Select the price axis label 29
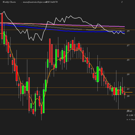This screenshot has width=135, height=135. pyautogui.click(x=128, y=31)
